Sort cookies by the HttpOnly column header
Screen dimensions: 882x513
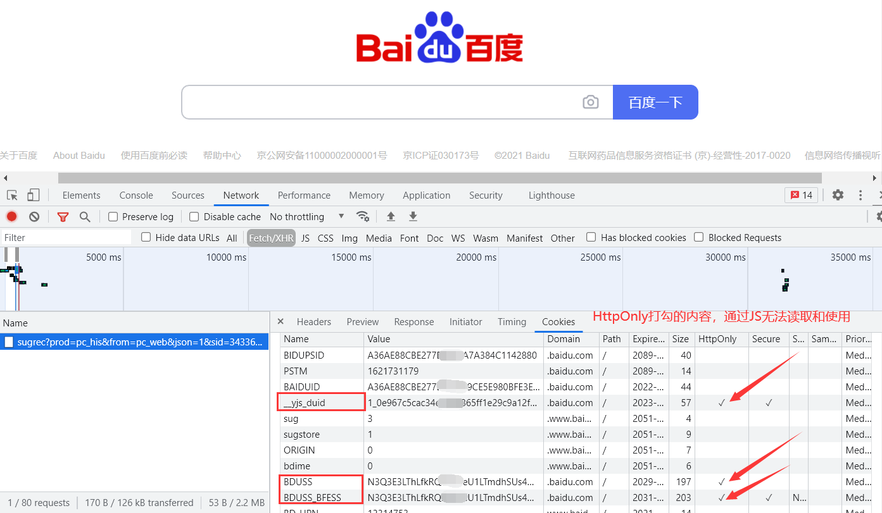(x=722, y=339)
